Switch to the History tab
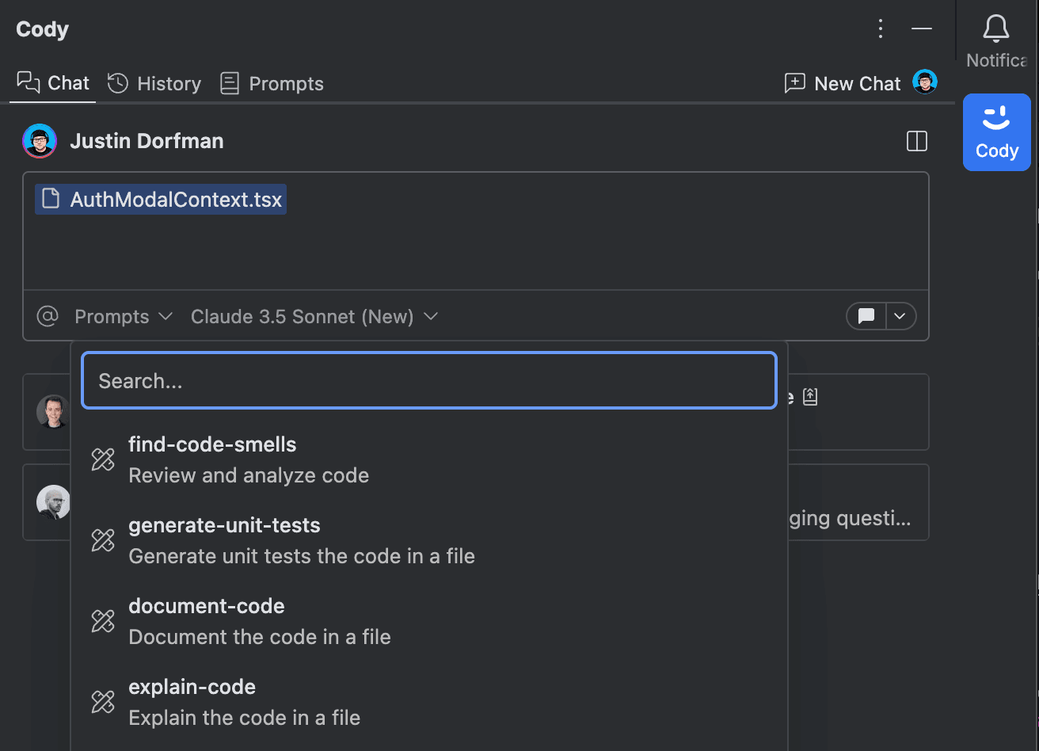This screenshot has height=751, width=1039. click(x=154, y=83)
